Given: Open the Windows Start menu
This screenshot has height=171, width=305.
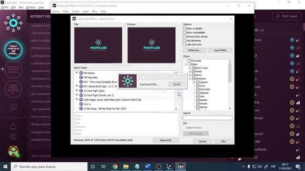Looking at the screenshot, I should 5,167.
